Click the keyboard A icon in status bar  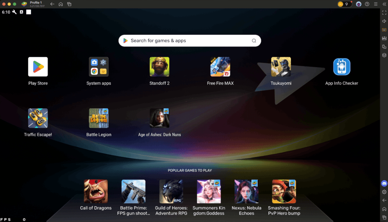point(22,12)
